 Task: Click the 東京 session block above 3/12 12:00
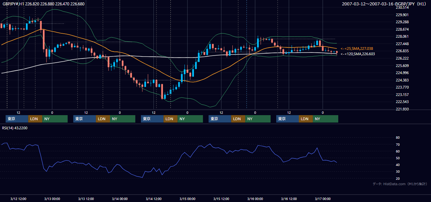(17, 119)
